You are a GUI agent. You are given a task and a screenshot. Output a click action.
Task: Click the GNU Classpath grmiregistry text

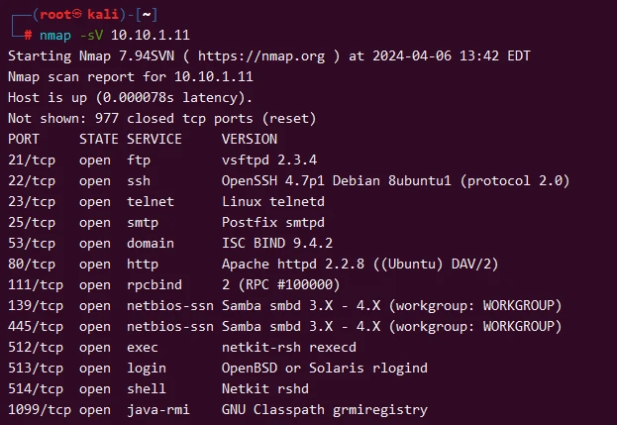[x=324, y=409]
